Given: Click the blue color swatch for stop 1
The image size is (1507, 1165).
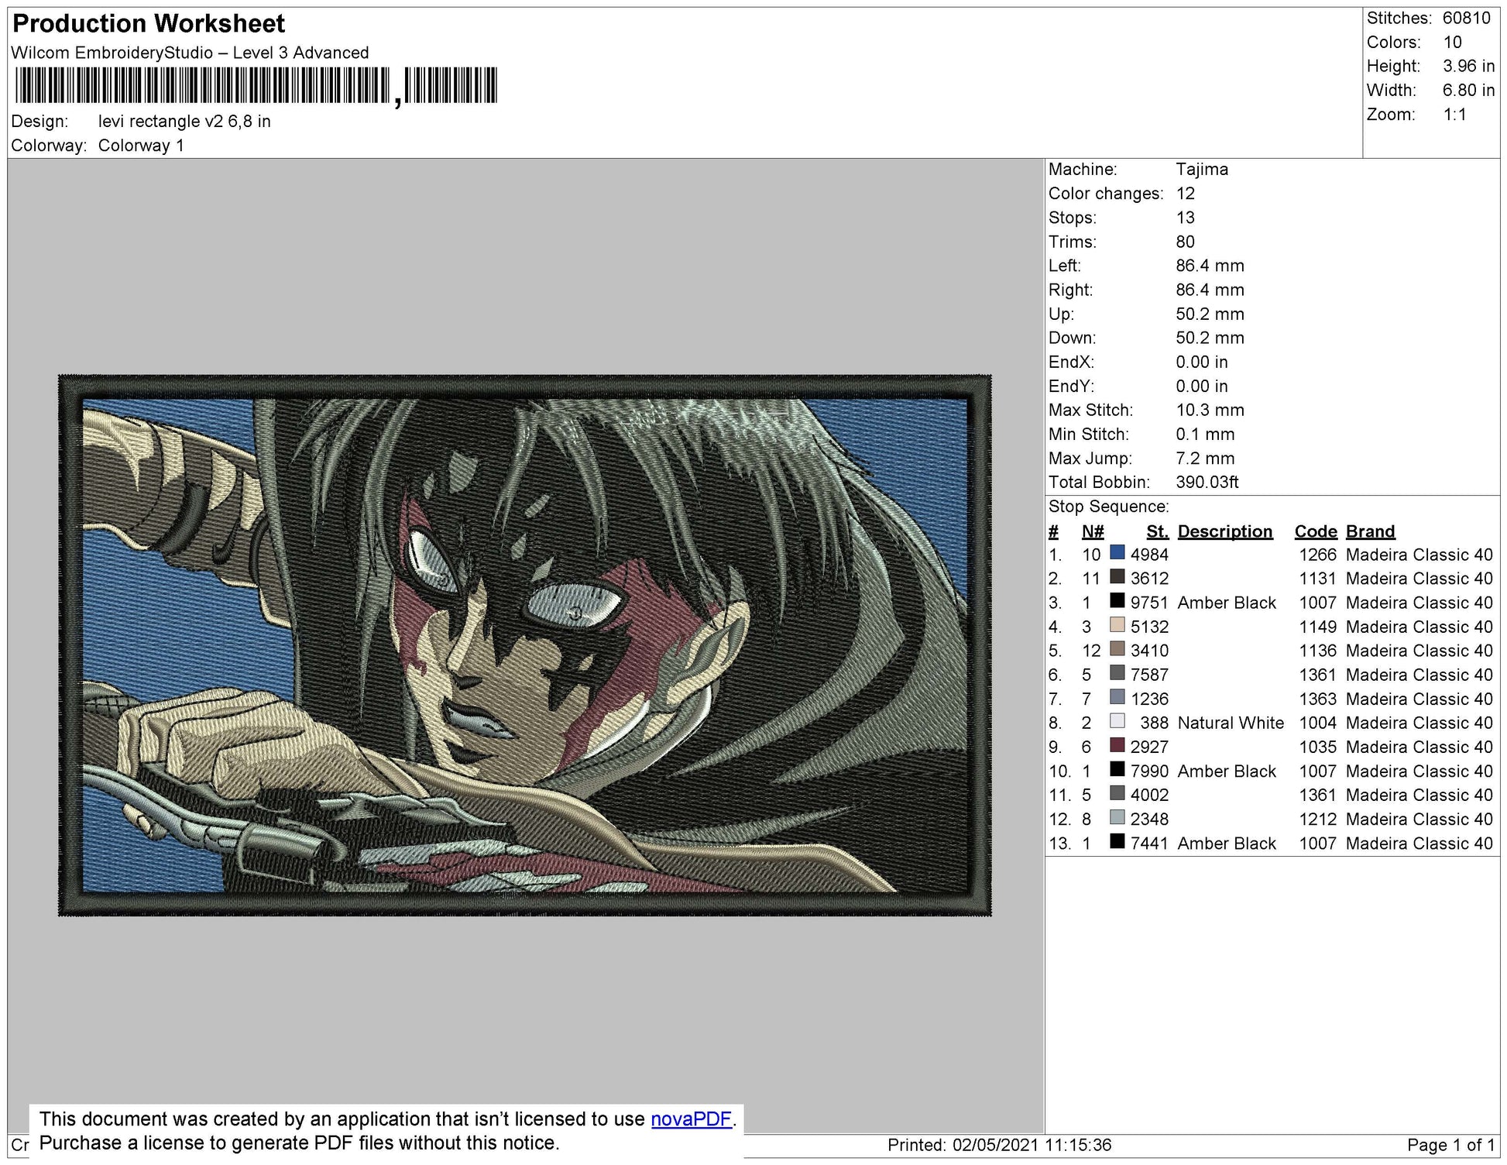Looking at the screenshot, I should point(1117,552).
